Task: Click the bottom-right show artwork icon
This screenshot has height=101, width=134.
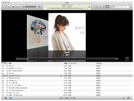Action: (128, 98)
